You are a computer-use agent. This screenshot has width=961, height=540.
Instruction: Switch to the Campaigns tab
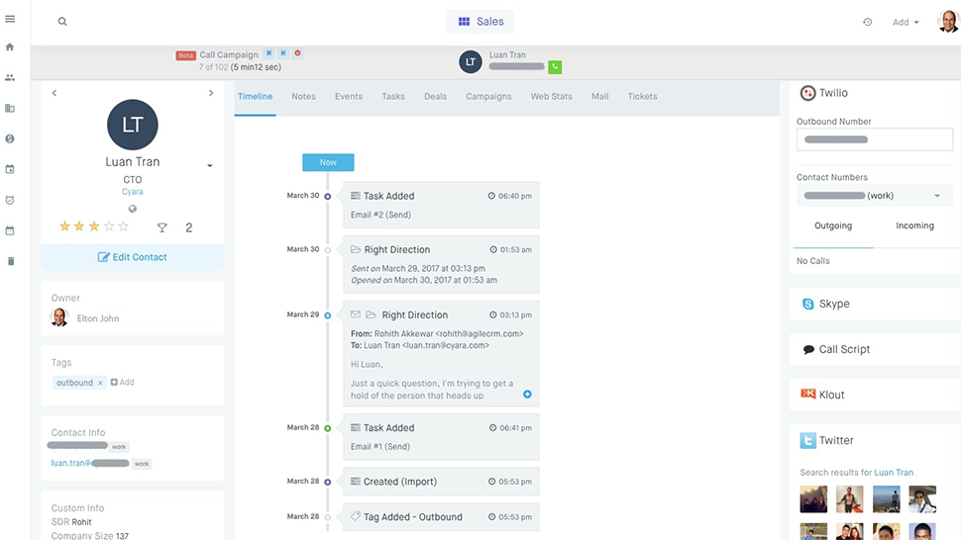pyautogui.click(x=488, y=97)
